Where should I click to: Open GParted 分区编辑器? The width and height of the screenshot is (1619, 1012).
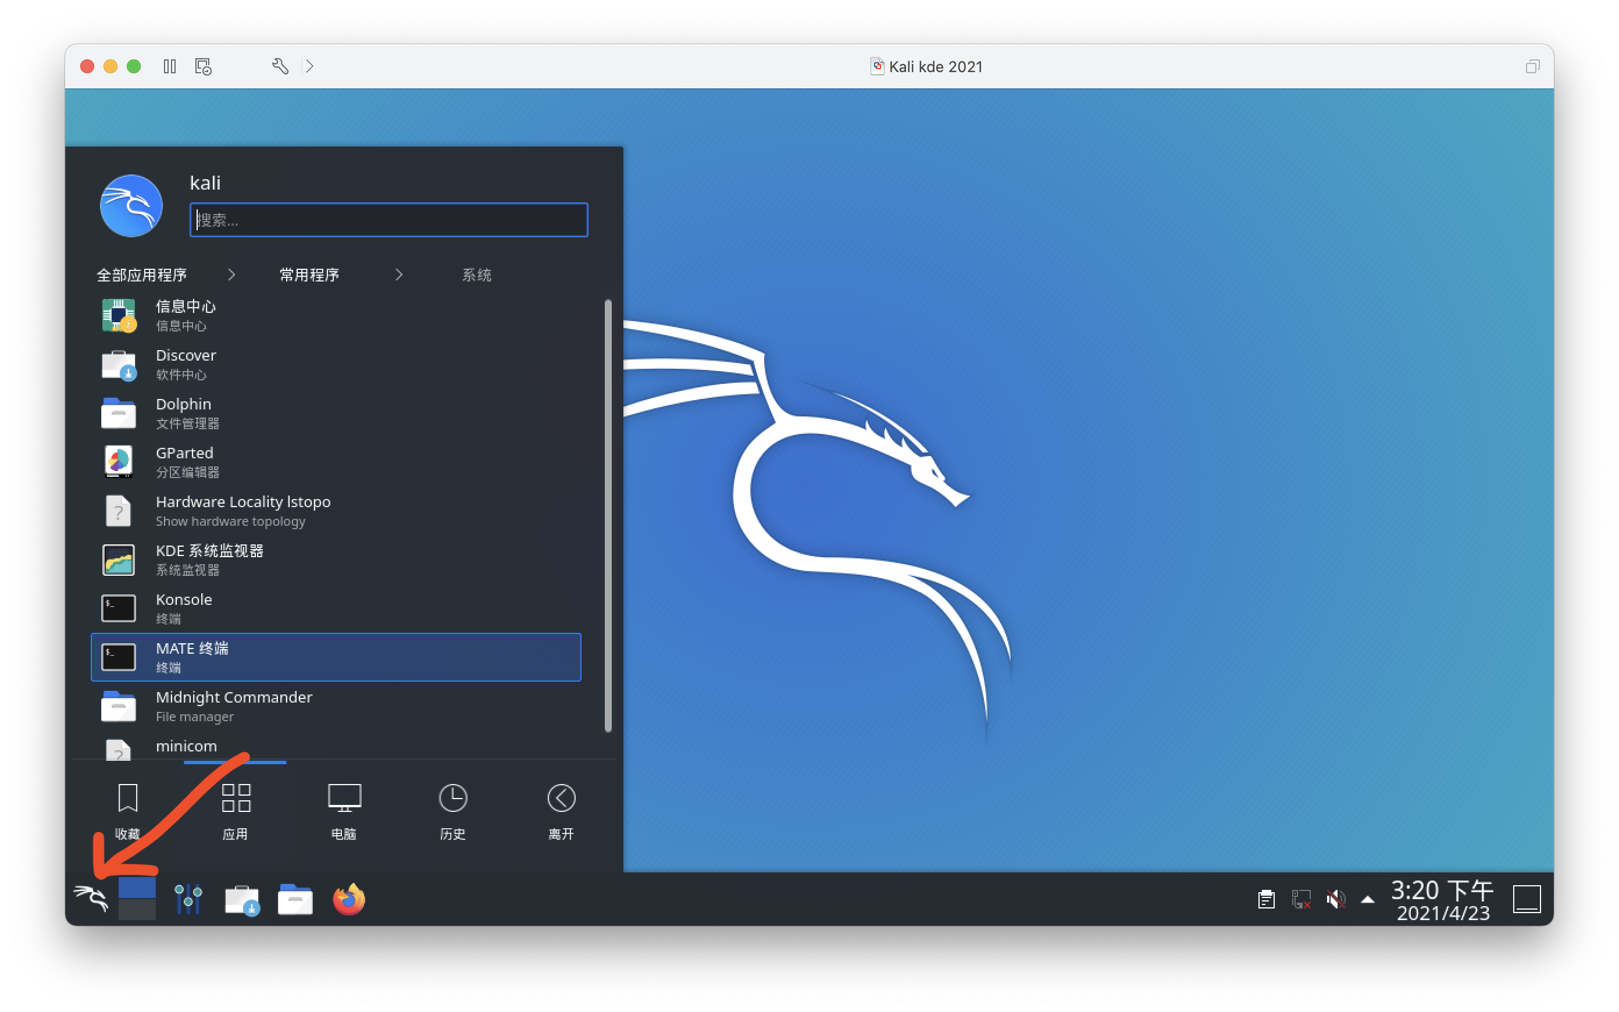point(336,462)
